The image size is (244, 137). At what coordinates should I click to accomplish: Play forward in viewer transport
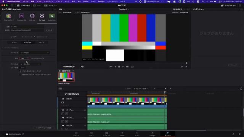click(123, 67)
